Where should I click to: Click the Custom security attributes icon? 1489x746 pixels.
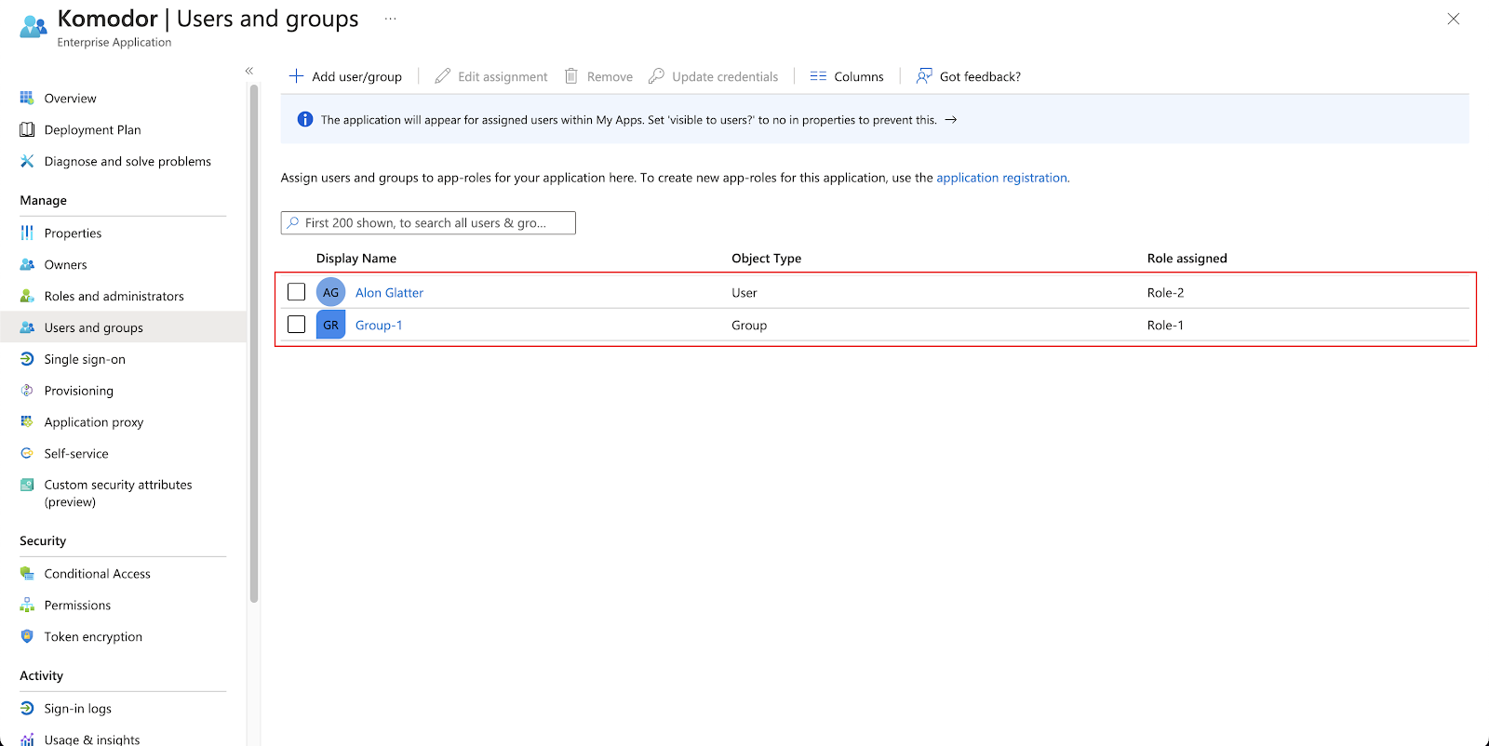coord(27,485)
